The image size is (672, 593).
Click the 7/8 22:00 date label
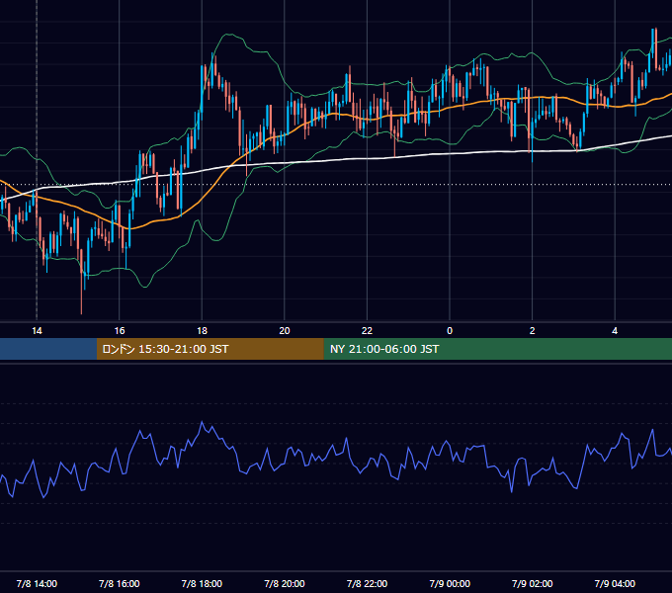[367, 583]
